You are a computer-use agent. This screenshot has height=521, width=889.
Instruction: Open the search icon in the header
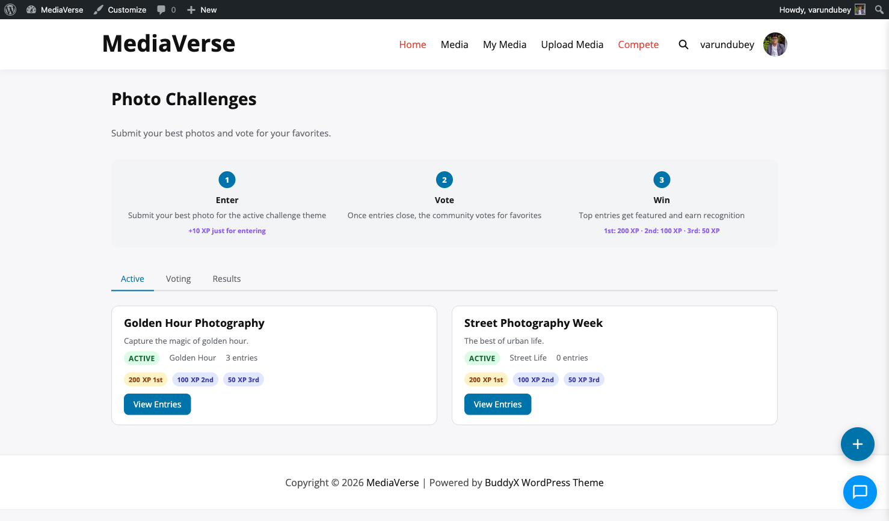683,44
